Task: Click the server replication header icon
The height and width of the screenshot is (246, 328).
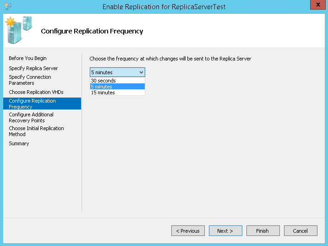Action: 19,30
